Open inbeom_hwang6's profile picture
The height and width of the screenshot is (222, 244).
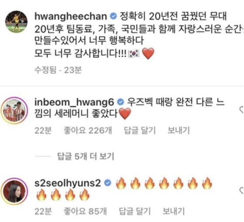tap(14, 111)
